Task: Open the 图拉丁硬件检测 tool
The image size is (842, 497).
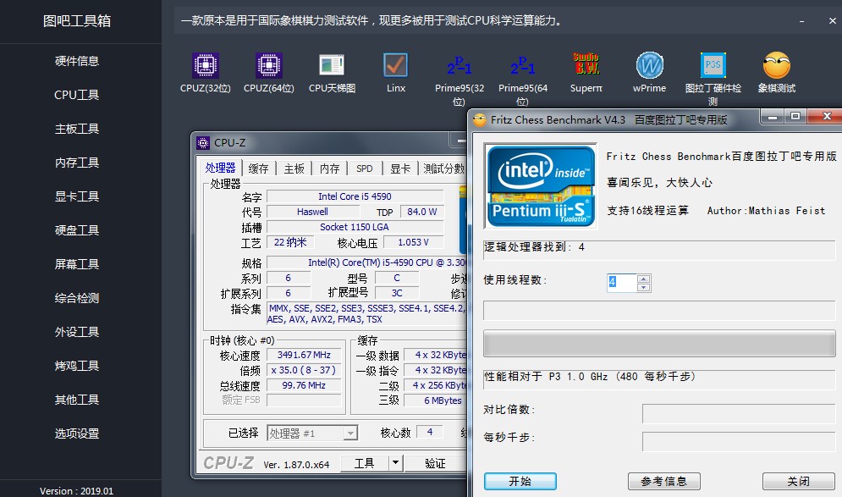Action: [x=713, y=79]
